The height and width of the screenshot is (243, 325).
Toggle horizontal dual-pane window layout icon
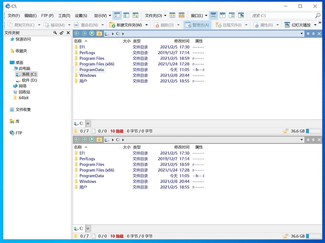point(214,16)
